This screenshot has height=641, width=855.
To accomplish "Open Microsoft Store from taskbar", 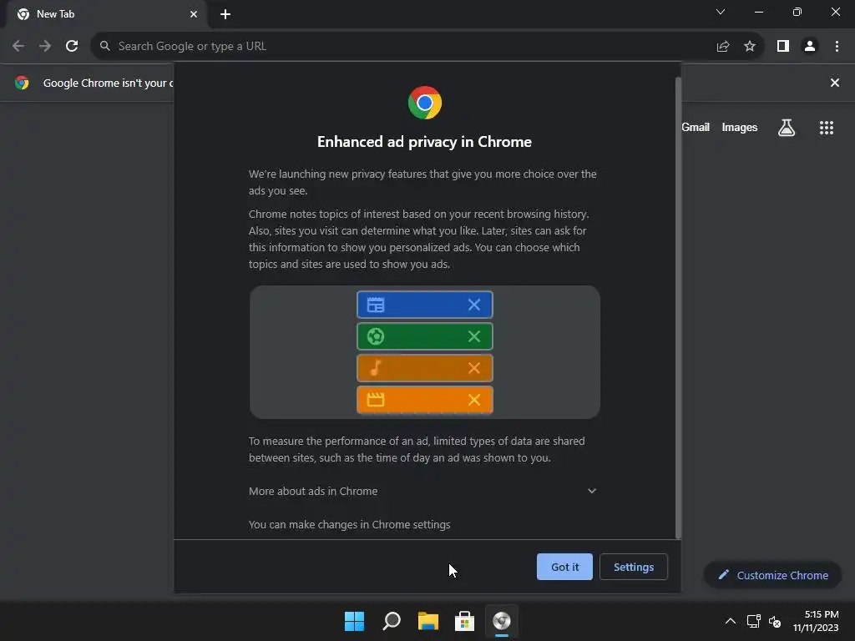I will [464, 621].
